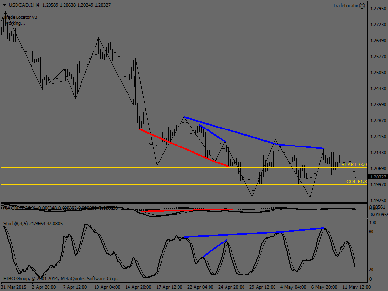Click the TradeLocator expert advisor label
Screen dimensions: 388x291
coord(345,5)
